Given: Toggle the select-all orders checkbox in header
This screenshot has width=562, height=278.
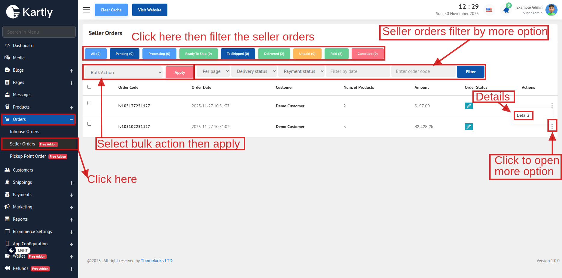Looking at the screenshot, I should coord(89,87).
